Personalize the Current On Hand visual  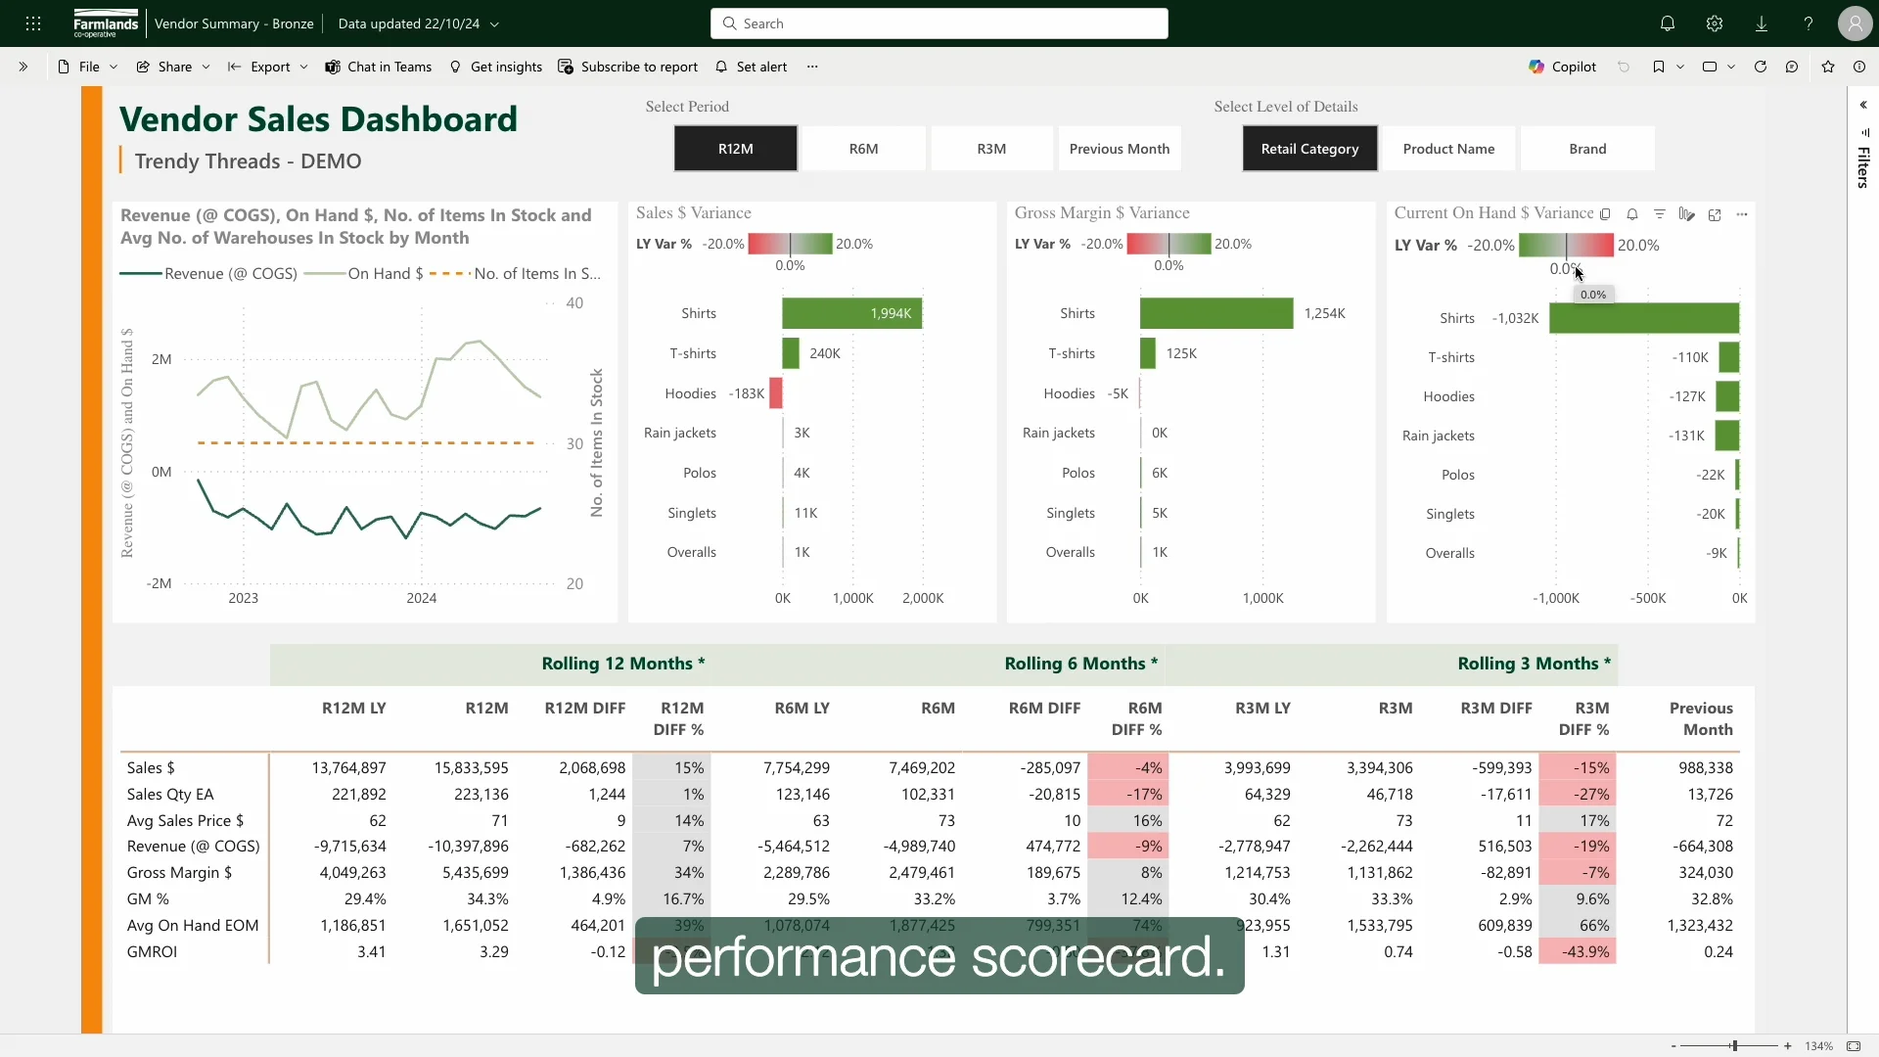pos(1687,214)
